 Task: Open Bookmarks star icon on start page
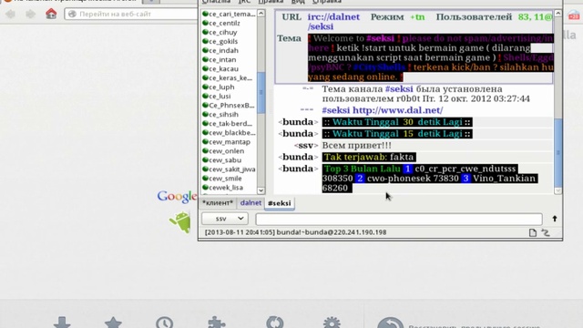pyautogui.click(x=113, y=322)
